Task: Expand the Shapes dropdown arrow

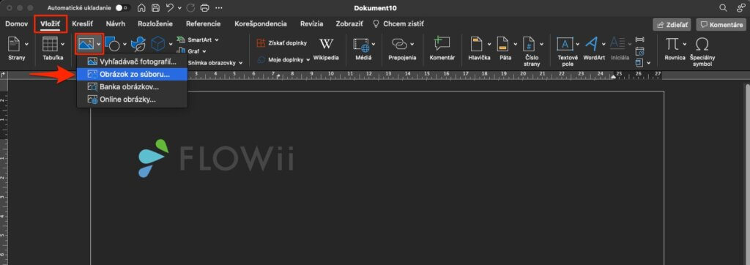Action: click(x=125, y=44)
